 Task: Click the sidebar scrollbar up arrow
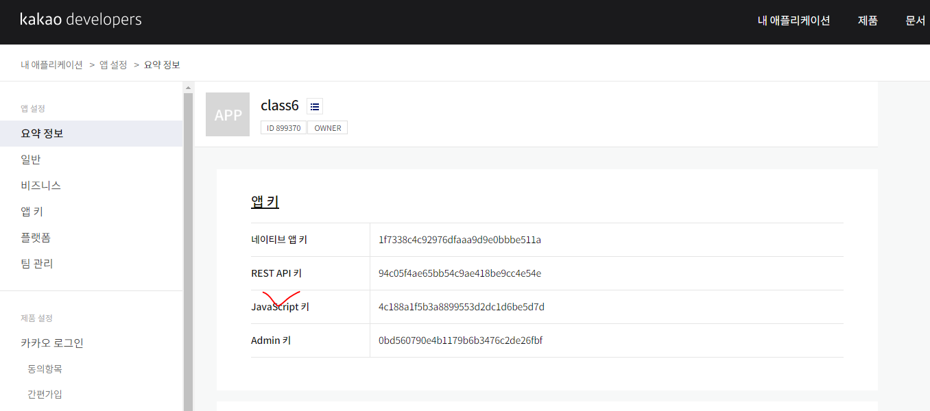tap(188, 88)
